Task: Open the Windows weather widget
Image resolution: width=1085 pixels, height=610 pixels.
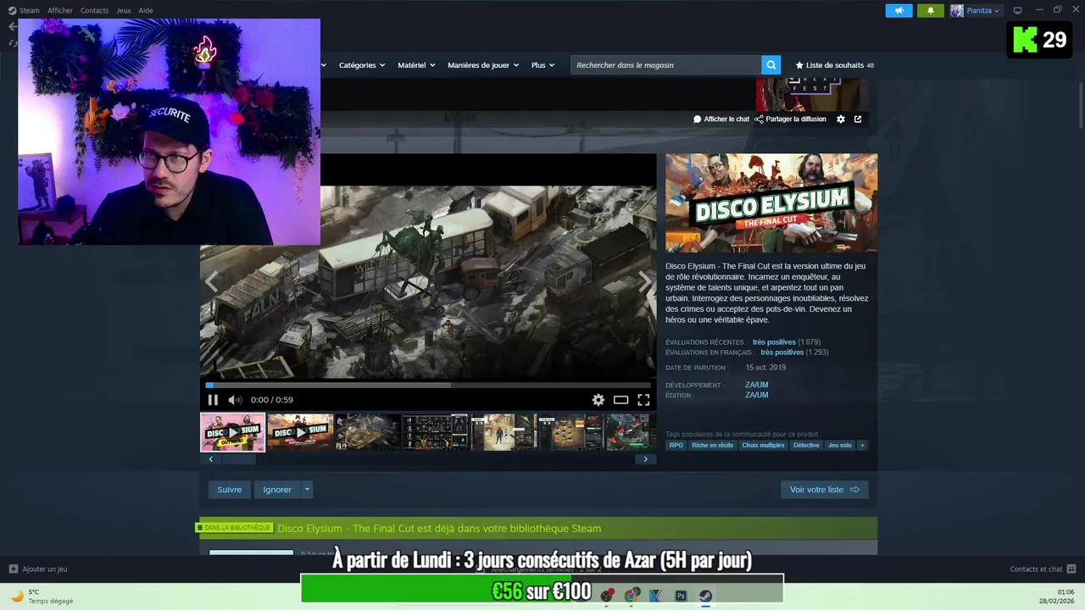Action: click(42, 596)
